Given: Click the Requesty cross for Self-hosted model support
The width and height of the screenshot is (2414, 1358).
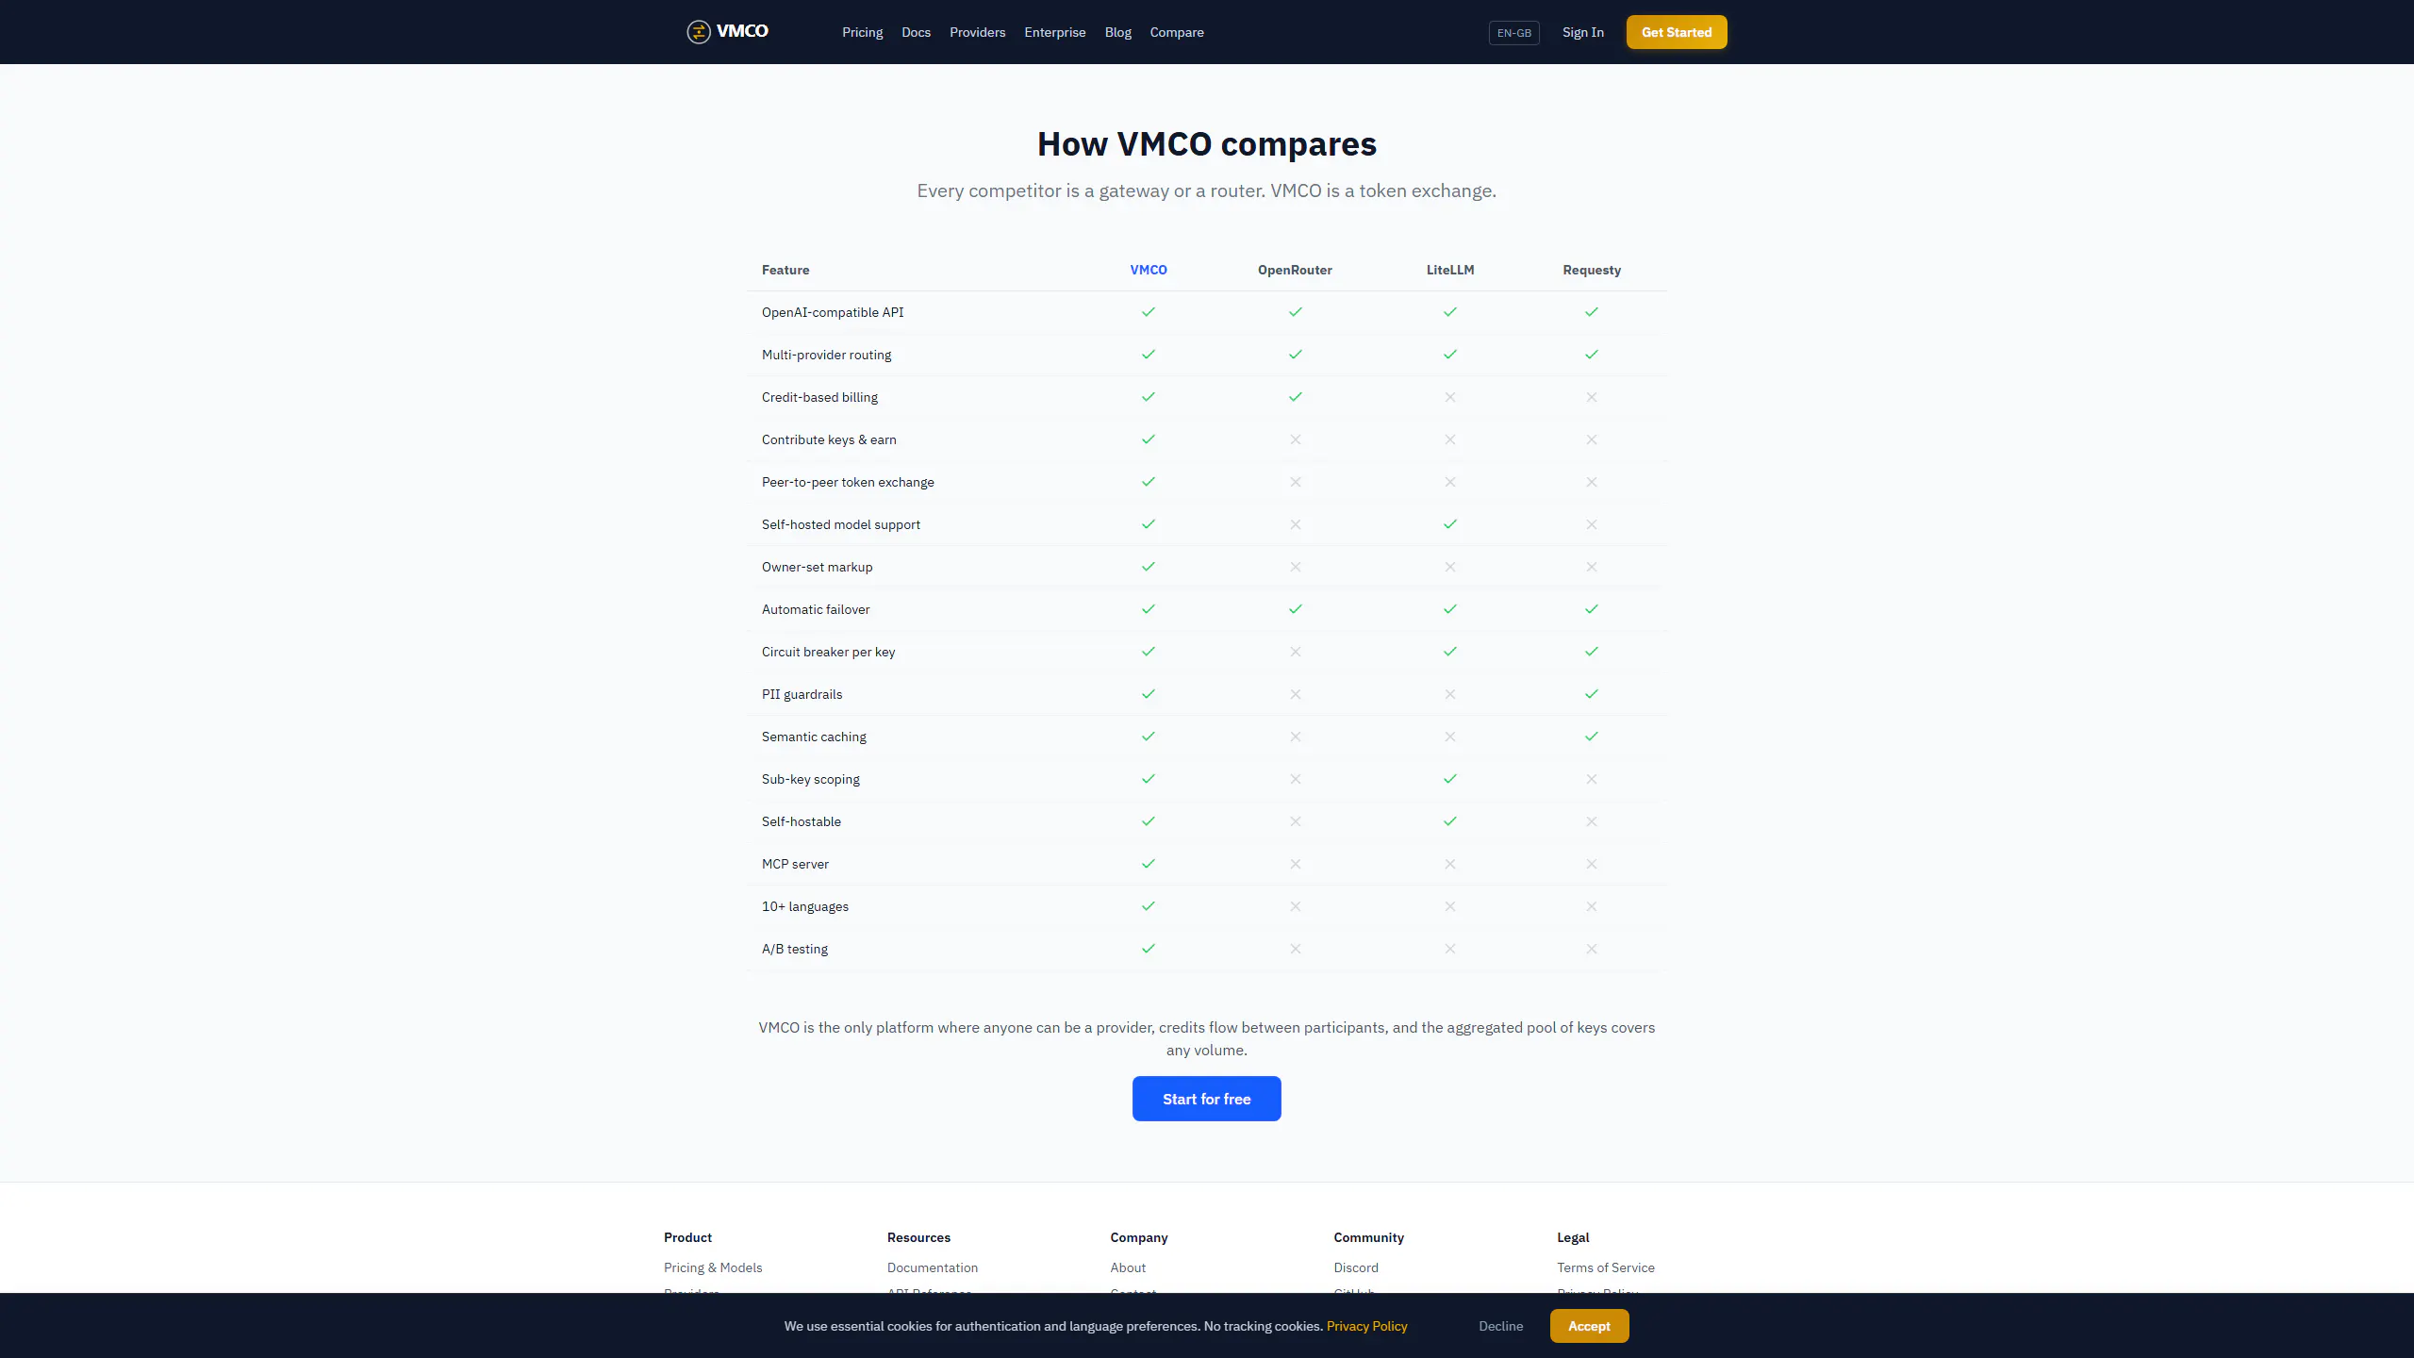Looking at the screenshot, I should point(1592,524).
